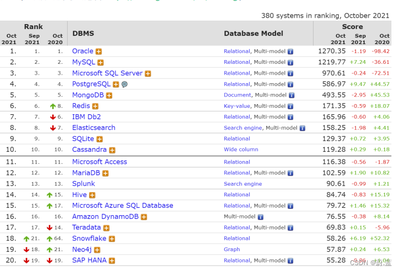Click the plus icon next to Oracle
400x271 pixels.
[99, 52]
